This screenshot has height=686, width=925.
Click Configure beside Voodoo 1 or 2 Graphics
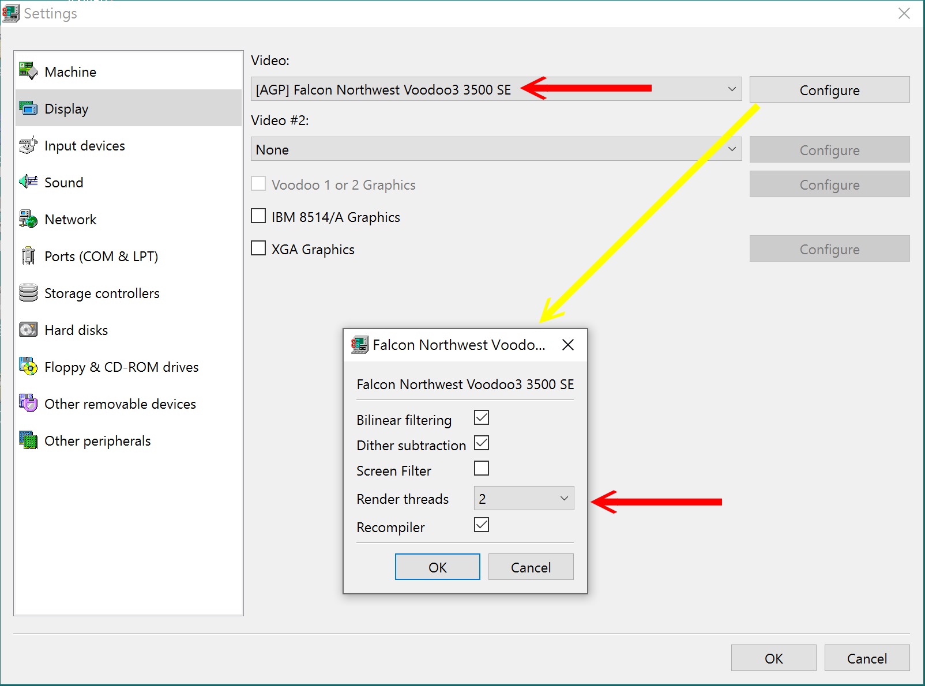click(x=829, y=184)
